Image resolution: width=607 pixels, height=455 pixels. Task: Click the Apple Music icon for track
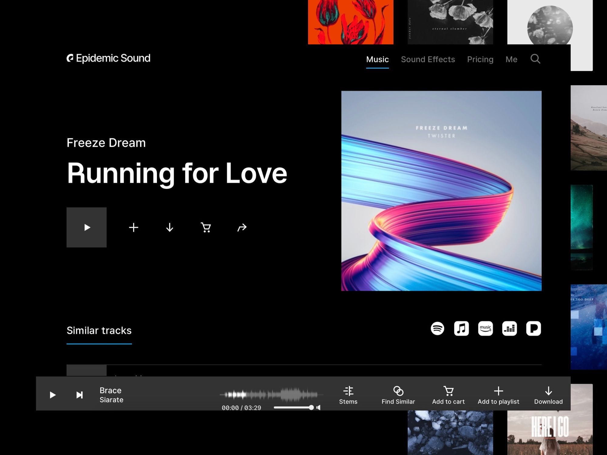point(461,328)
